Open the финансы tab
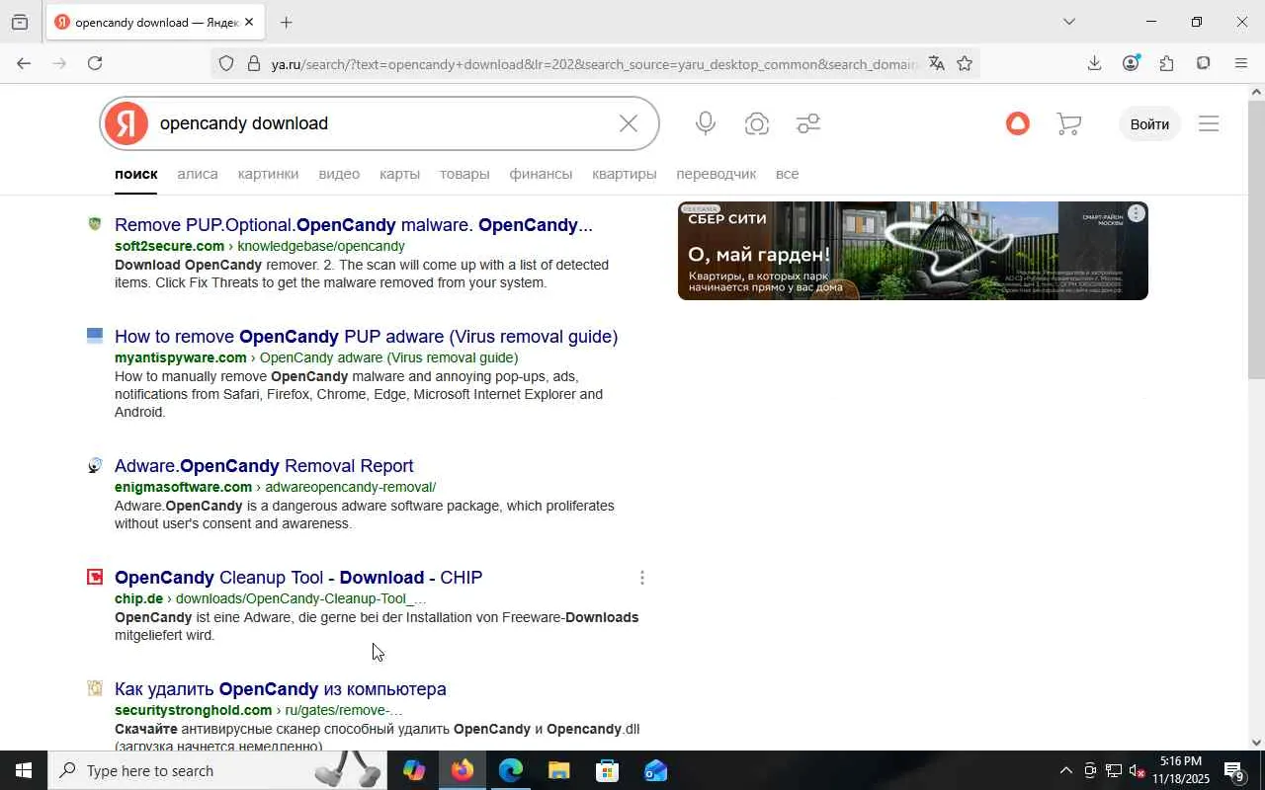The width and height of the screenshot is (1265, 790). click(541, 174)
